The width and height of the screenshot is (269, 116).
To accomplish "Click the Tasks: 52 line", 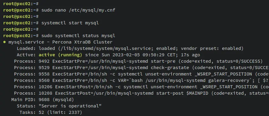I will pyautogui.click(x=51, y=113).
